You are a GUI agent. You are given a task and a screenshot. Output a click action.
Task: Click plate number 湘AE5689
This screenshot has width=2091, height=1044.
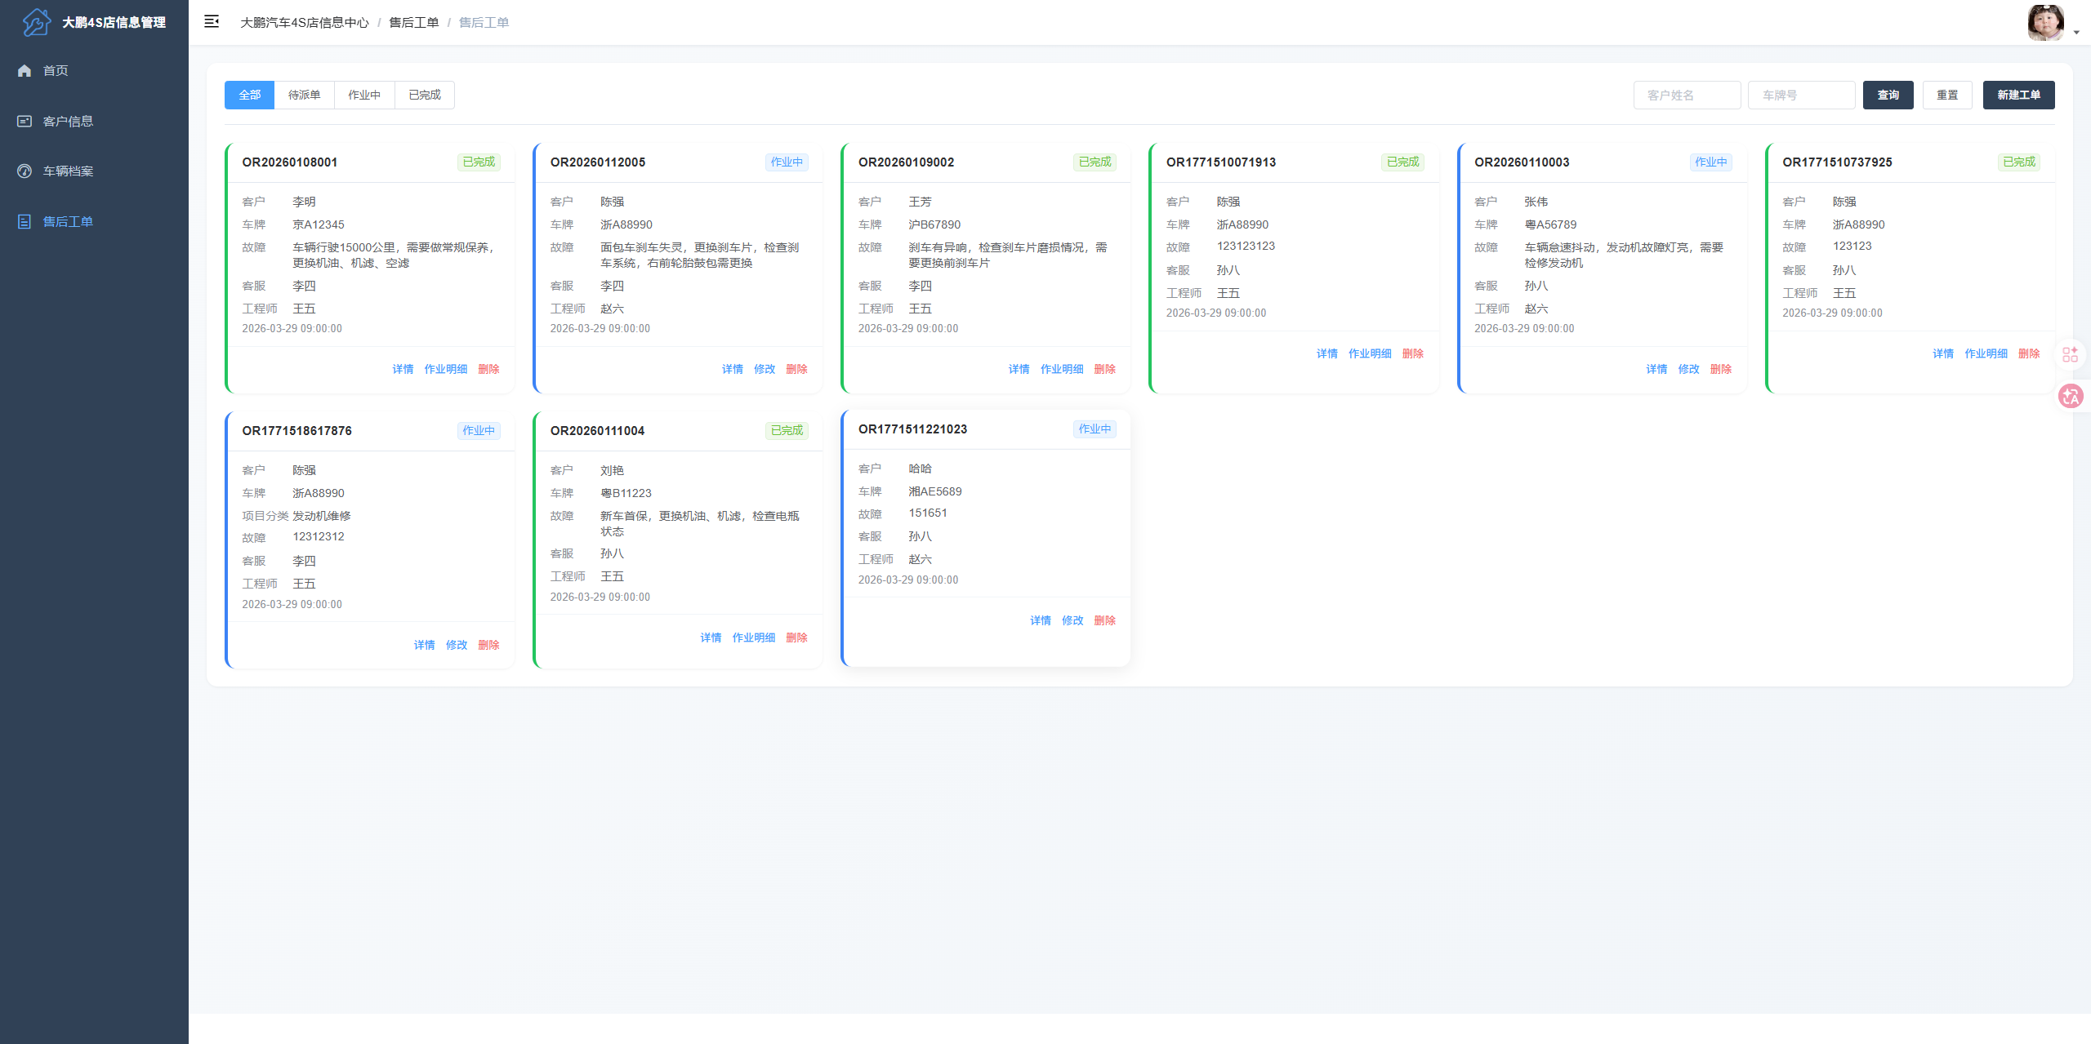[935, 491]
